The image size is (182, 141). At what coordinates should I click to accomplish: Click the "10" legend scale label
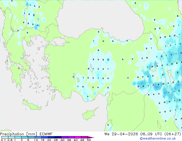36,140
